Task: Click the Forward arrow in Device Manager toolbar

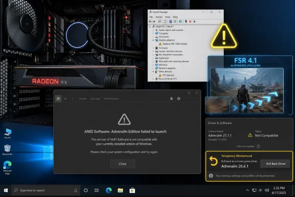Action: 154,22
